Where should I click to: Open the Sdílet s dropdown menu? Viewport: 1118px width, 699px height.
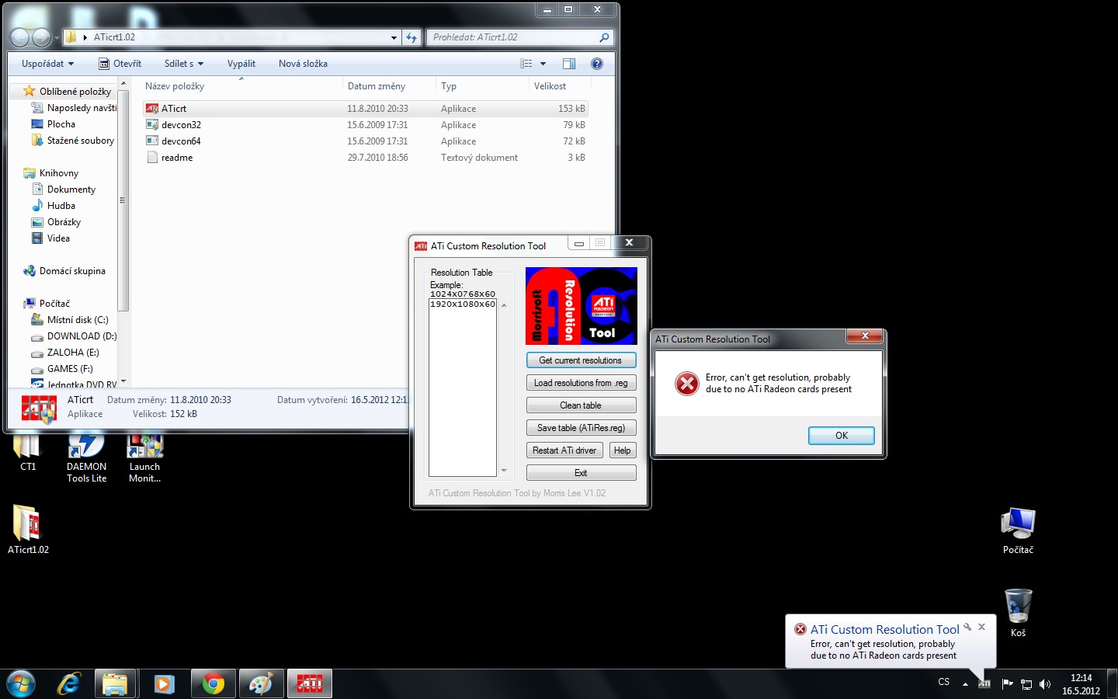[x=184, y=64]
